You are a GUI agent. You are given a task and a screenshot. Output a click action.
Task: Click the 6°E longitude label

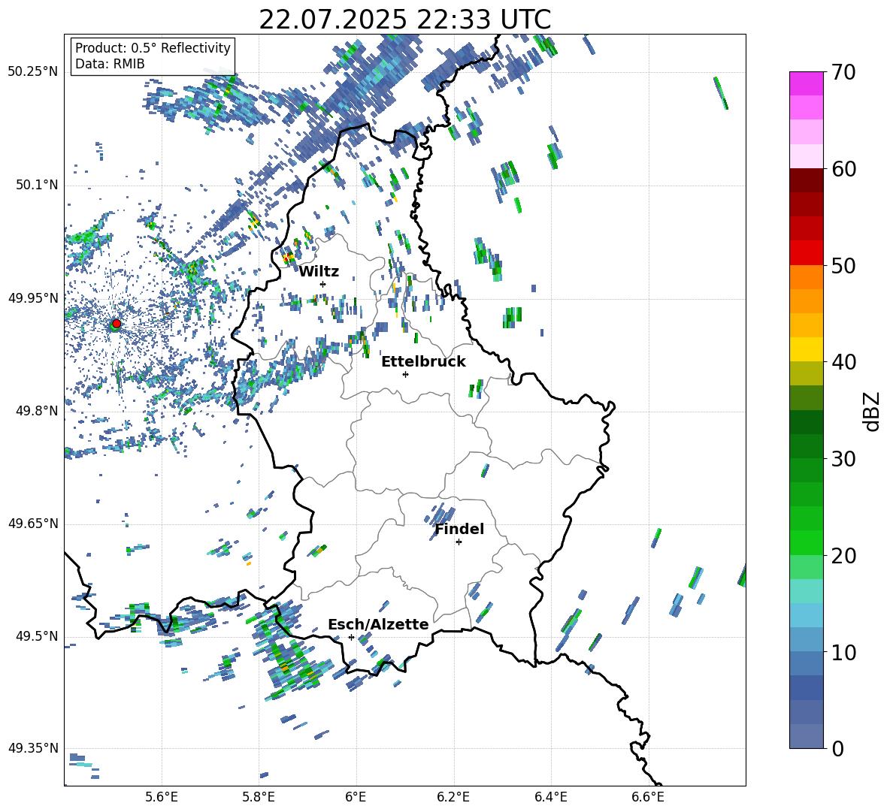click(x=356, y=797)
